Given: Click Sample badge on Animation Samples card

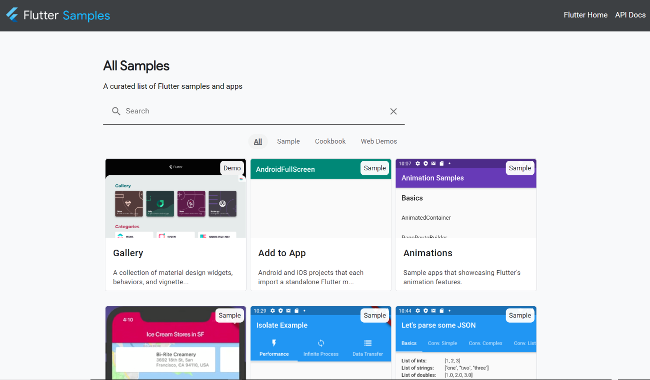Looking at the screenshot, I should 520,168.
